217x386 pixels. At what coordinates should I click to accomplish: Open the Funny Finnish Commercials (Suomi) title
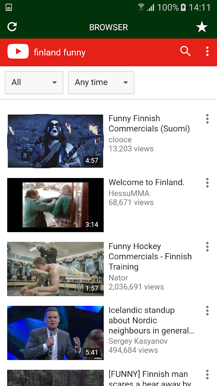[149, 124]
